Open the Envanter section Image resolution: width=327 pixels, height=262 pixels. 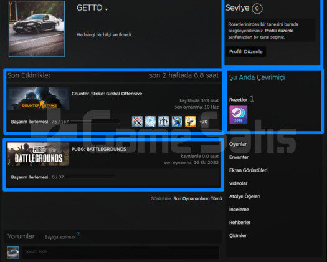point(239,157)
